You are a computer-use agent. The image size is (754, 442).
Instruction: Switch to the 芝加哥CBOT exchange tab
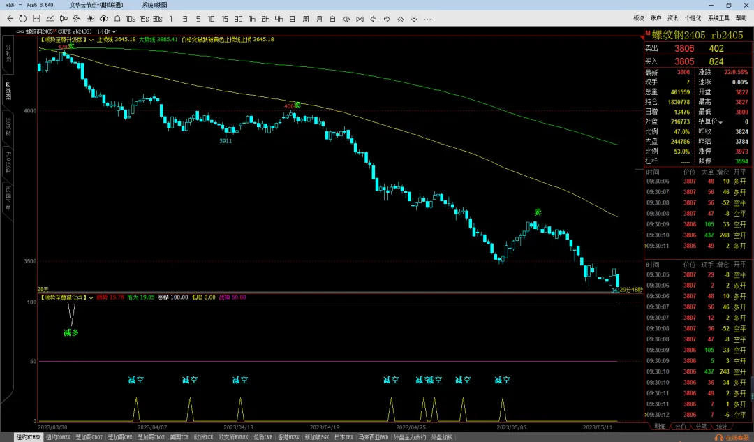point(89,437)
